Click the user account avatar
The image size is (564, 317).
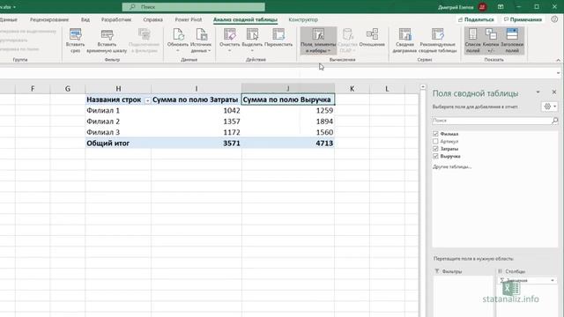coord(482,7)
